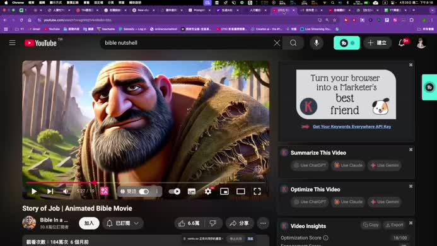This screenshot has height=246, width=437.
Task: Open the teal side-tab extension widget
Action: 429,87
